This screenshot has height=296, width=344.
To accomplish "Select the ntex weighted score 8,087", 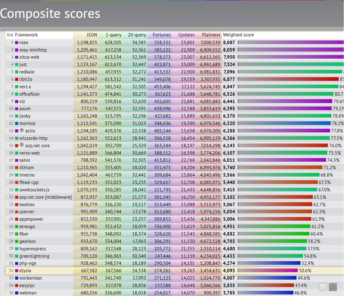I will (229, 43).
